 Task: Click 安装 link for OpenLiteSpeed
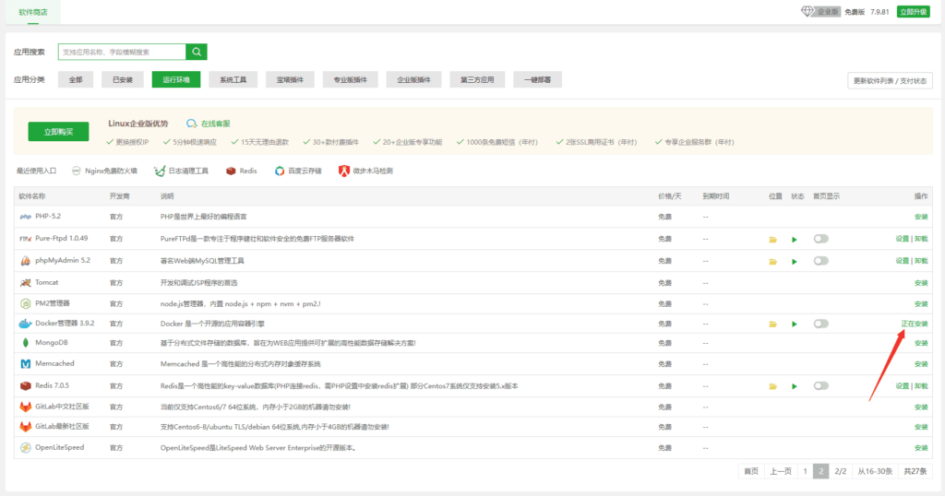(x=921, y=448)
